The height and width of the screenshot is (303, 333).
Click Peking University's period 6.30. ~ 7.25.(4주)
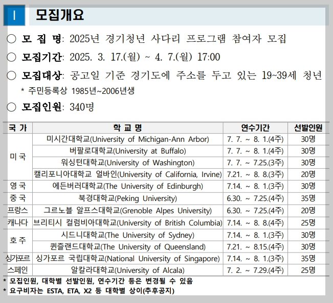[255, 198]
